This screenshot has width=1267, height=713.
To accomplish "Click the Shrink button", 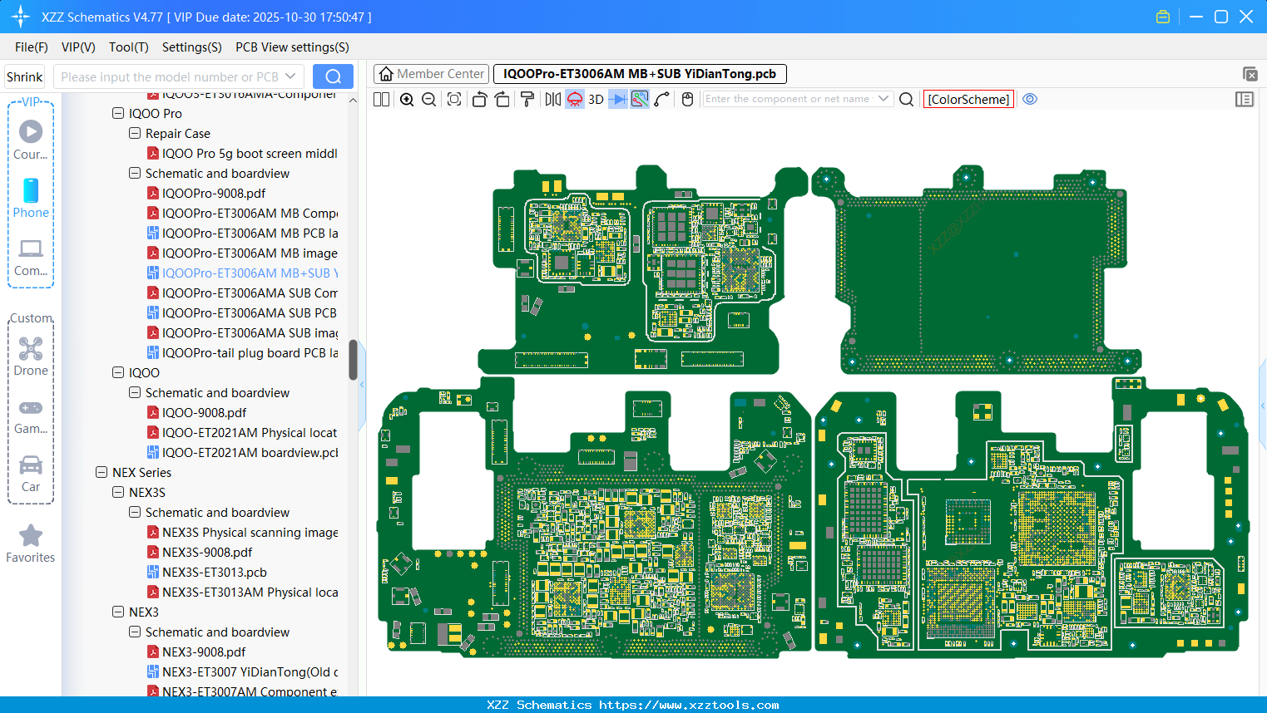I will (24, 76).
